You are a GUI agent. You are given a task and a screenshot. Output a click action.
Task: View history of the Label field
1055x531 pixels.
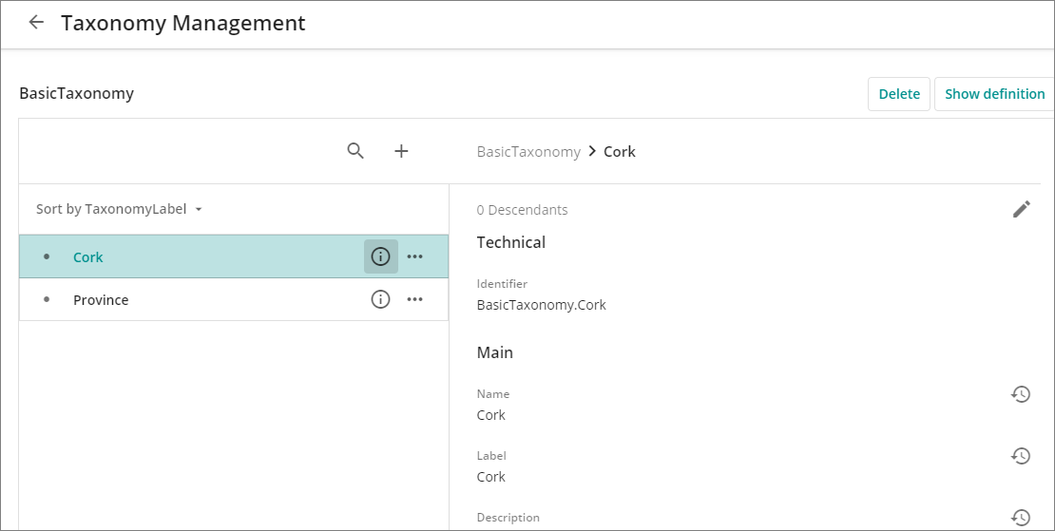click(x=1020, y=456)
